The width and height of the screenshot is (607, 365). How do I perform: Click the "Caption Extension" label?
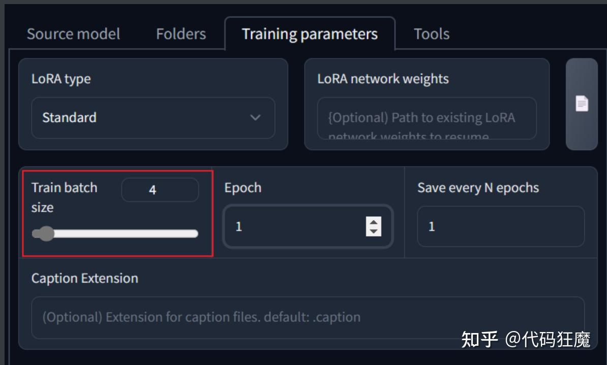(85, 278)
